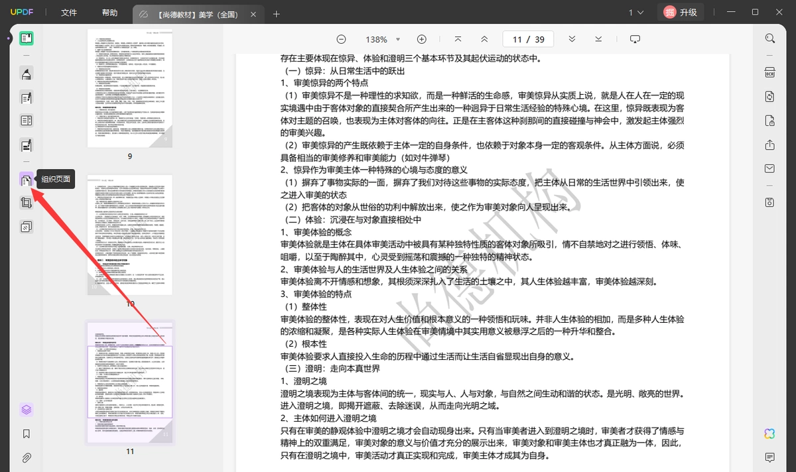This screenshot has width=796, height=472.
Task: Open the comments list panel icon
Action: point(770,457)
